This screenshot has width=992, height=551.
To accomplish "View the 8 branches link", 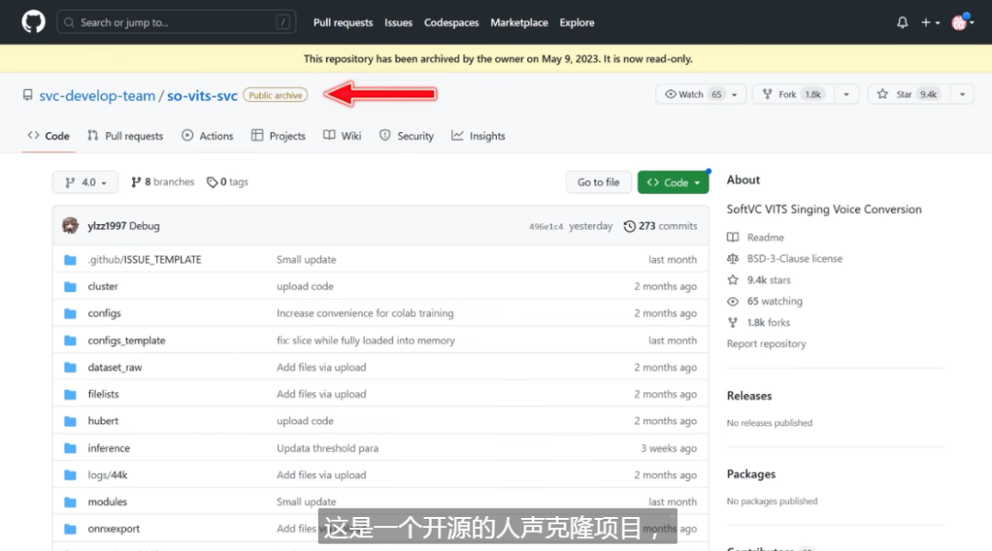I will click(163, 182).
